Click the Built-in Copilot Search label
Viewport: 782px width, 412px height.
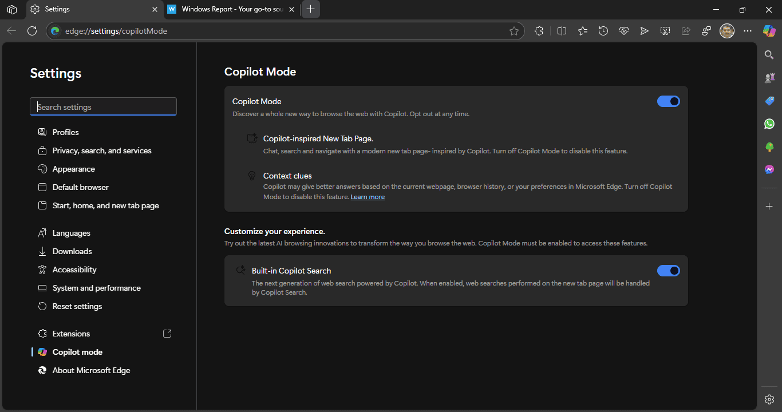click(x=291, y=271)
